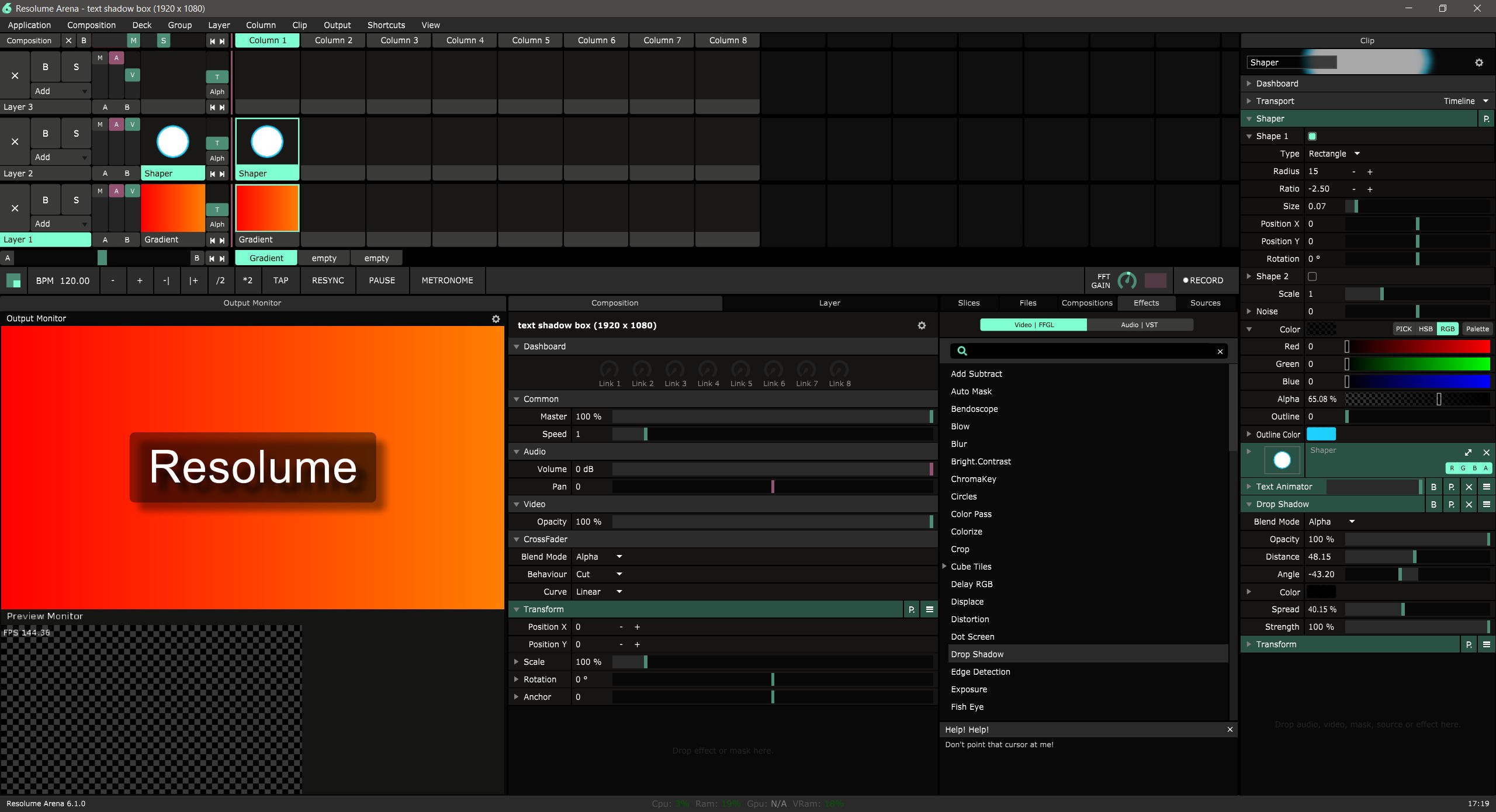Open the Text Animator effect menu icon

coord(1487,487)
